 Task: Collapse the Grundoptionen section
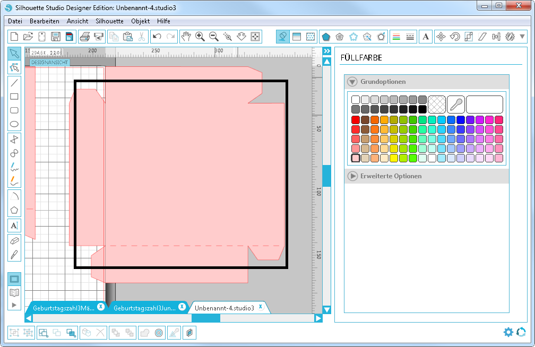point(351,82)
